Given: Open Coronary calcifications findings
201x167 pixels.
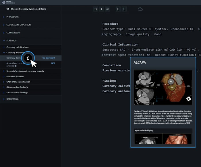Looking at the screenshot, I should point(17,47).
